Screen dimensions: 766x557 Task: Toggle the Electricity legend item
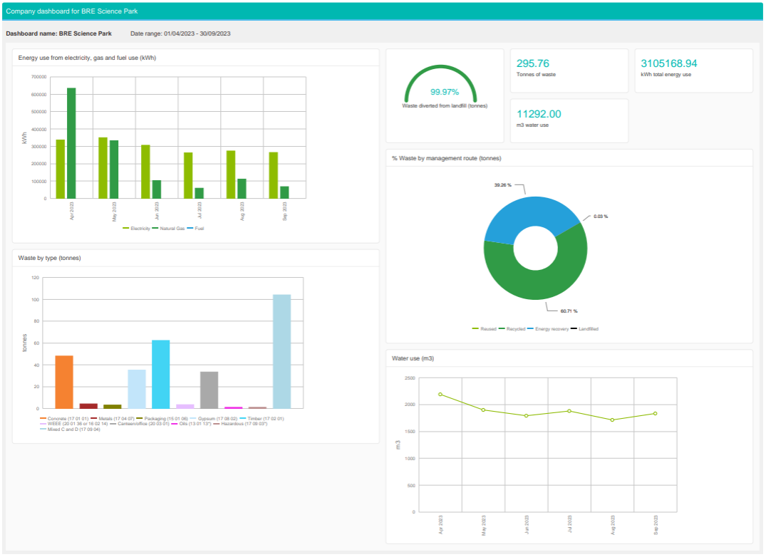136,229
